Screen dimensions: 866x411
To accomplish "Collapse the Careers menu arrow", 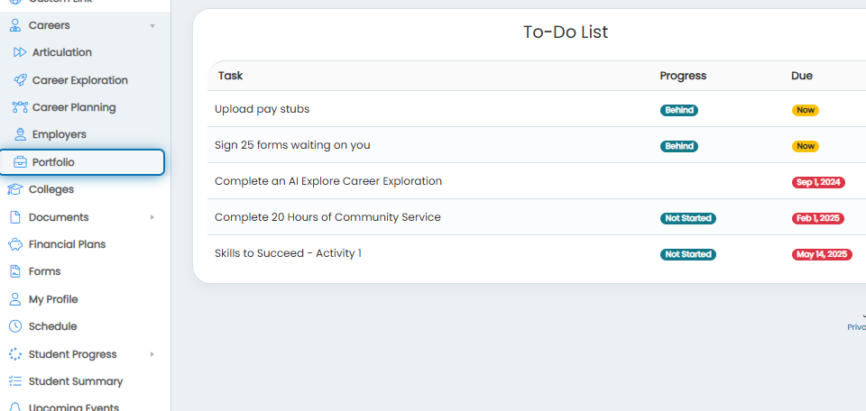I will (x=152, y=26).
